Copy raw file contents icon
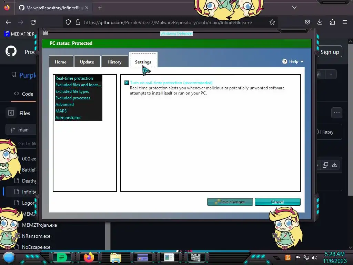Viewport: 353px width, 265px height. [x=325, y=165]
